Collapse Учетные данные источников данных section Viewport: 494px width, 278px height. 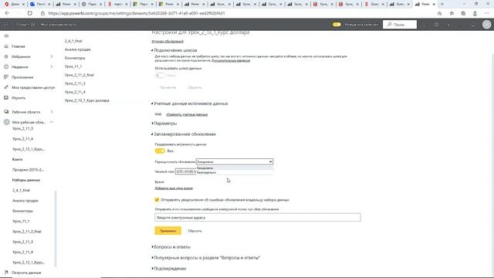click(190, 103)
